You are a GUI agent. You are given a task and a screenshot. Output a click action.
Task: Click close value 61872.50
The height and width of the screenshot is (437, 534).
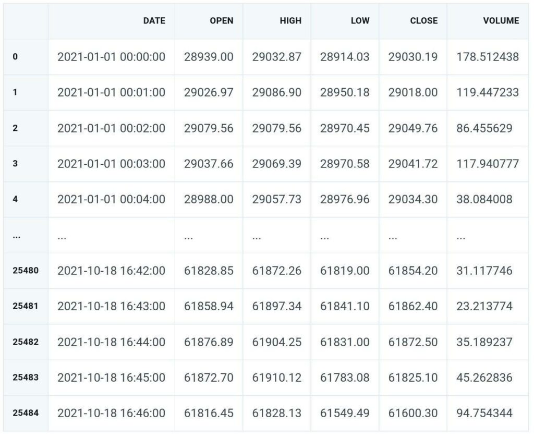pyautogui.click(x=413, y=342)
